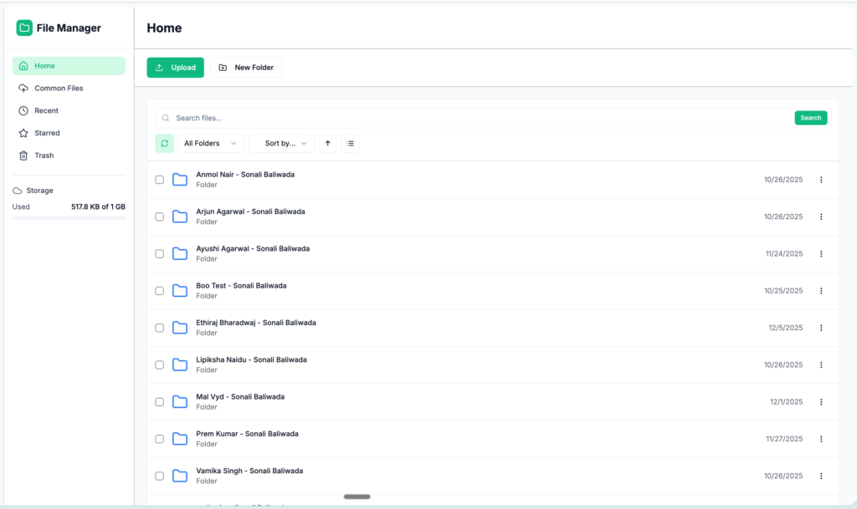Click the storage usage progress bar
857x509 pixels.
pyautogui.click(x=69, y=218)
